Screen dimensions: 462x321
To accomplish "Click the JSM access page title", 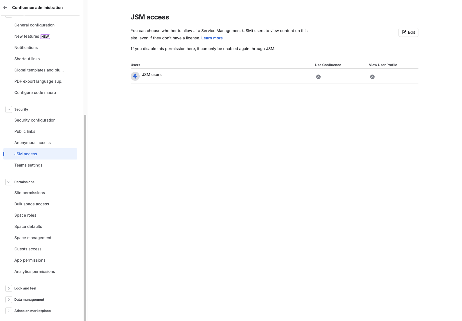I will [150, 17].
